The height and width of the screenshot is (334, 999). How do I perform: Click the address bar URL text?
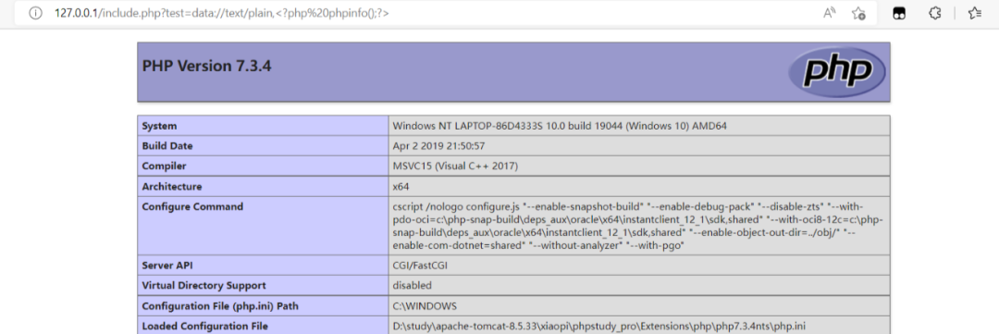tap(221, 13)
